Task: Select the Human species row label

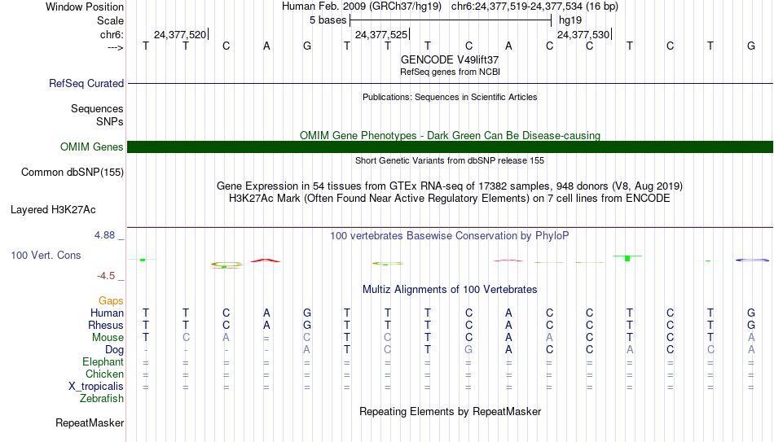Action: 107,313
